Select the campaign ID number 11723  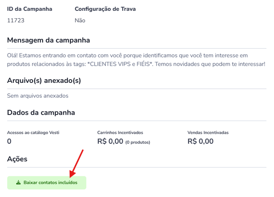(16, 20)
